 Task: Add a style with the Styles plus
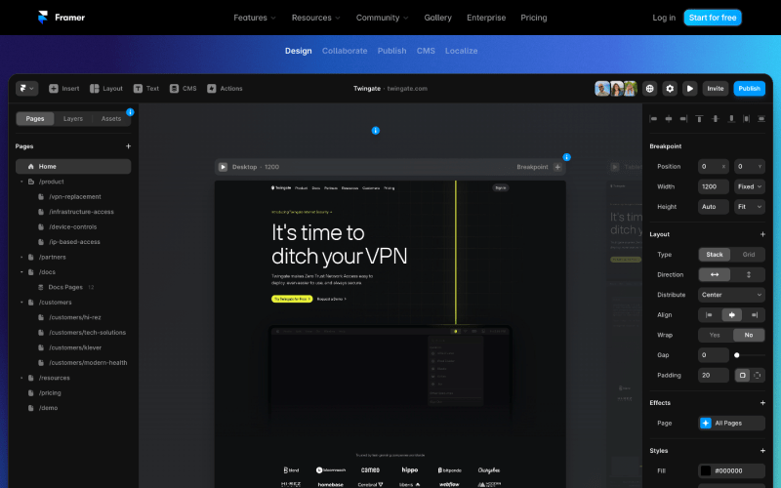click(x=762, y=451)
